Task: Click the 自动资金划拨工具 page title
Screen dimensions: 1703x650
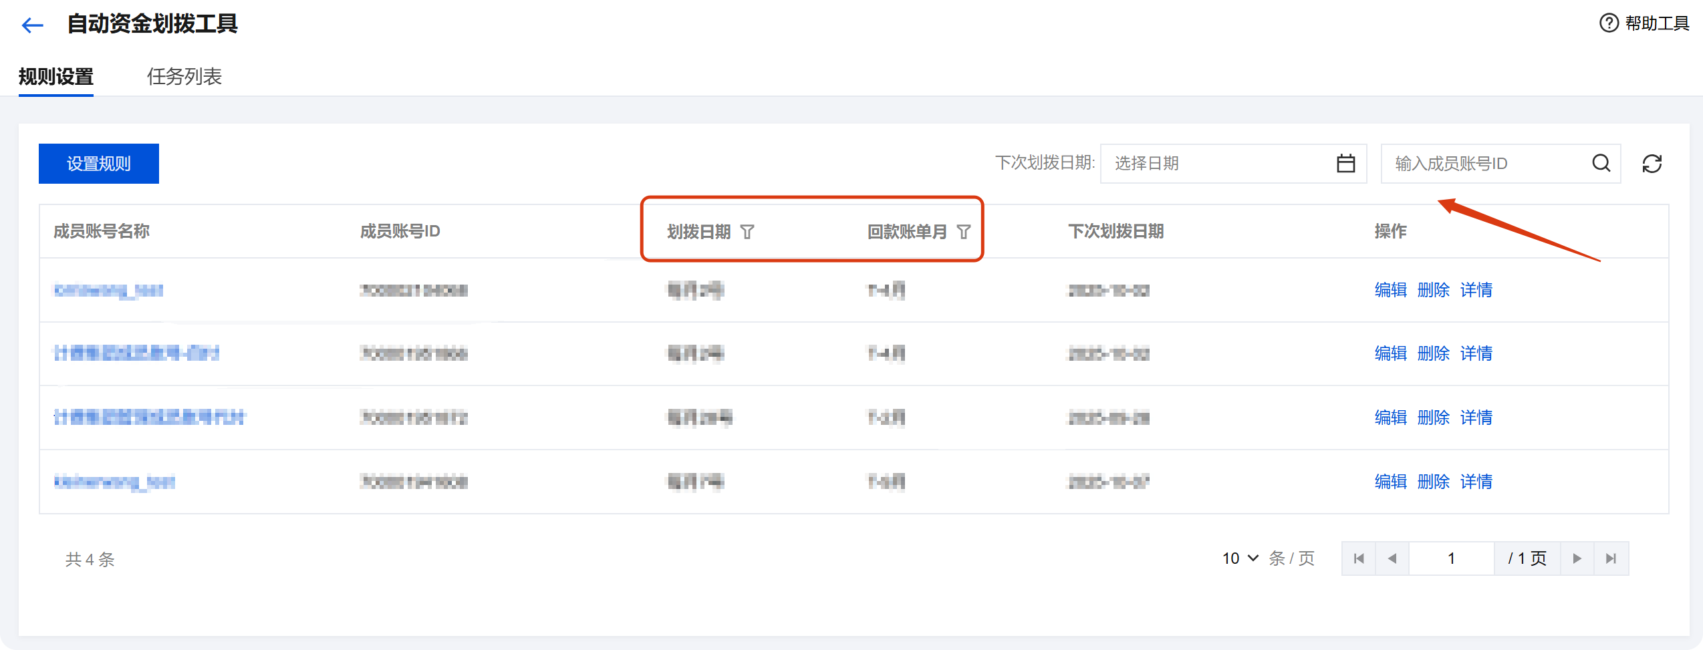Action: pyautogui.click(x=152, y=24)
